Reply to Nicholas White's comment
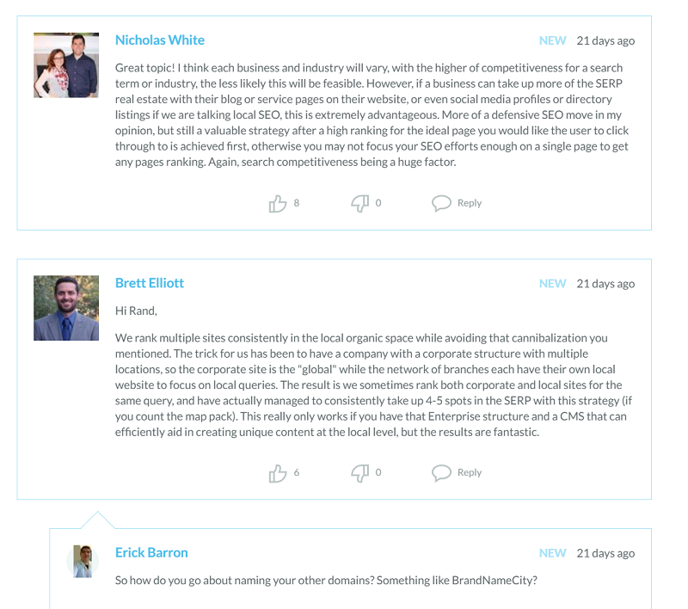This screenshot has height=609, width=688. (470, 203)
